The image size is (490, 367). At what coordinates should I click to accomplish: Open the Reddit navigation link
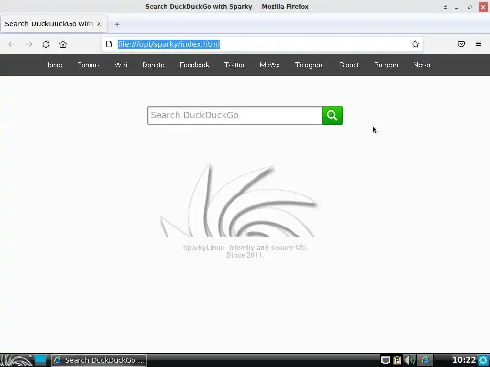click(x=349, y=65)
